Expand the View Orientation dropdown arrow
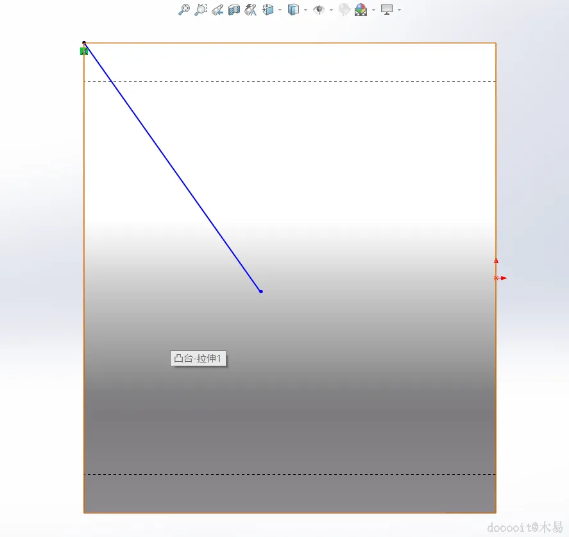Screen dimensions: 569x537 click(280, 10)
